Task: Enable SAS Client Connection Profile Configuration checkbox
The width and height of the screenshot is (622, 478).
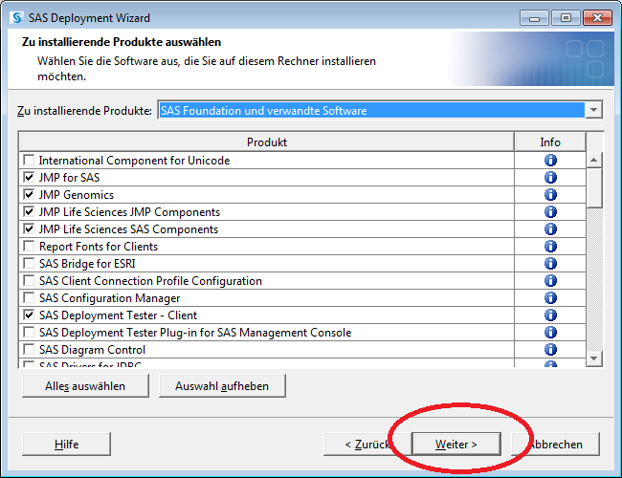Action: click(29, 281)
